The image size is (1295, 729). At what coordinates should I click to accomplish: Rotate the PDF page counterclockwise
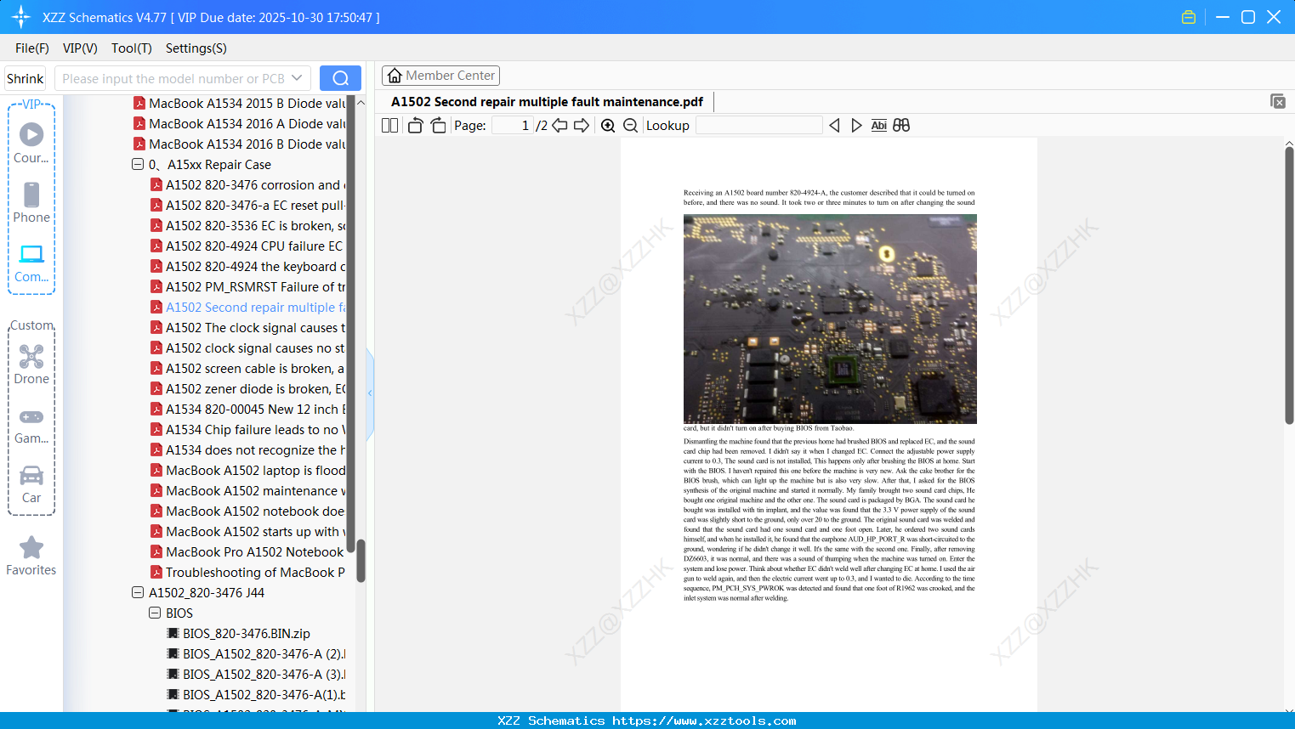415,126
